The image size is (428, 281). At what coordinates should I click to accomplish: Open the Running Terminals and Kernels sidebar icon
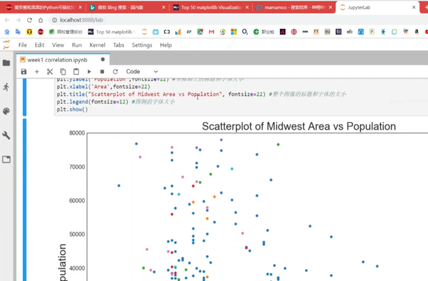click(x=6, y=87)
